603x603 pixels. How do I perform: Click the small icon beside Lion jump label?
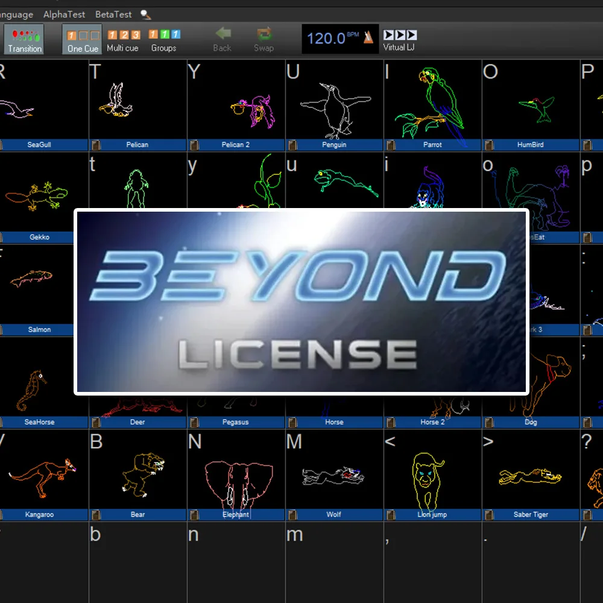coord(391,514)
